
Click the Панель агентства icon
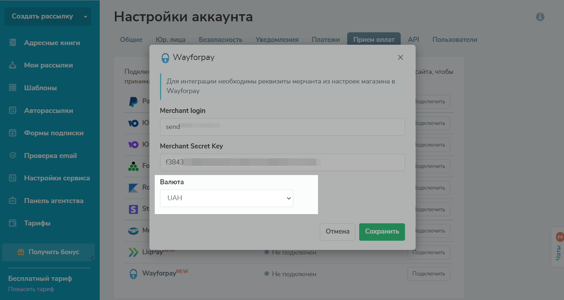(12, 201)
